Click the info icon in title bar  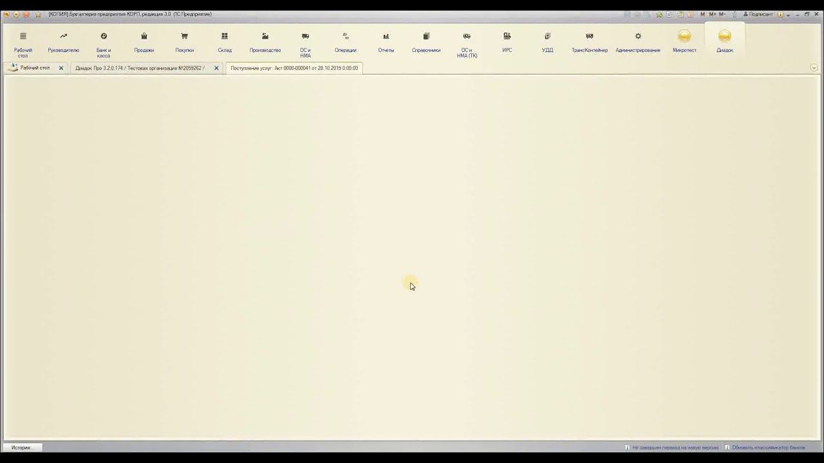(781, 14)
